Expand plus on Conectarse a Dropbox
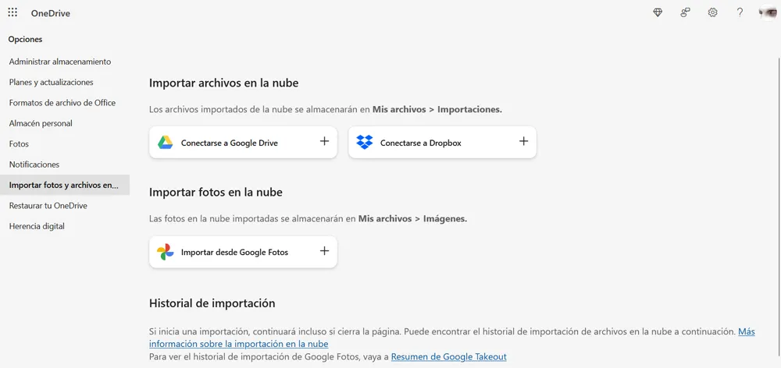Screen dimensions: 781x368 click(x=523, y=142)
